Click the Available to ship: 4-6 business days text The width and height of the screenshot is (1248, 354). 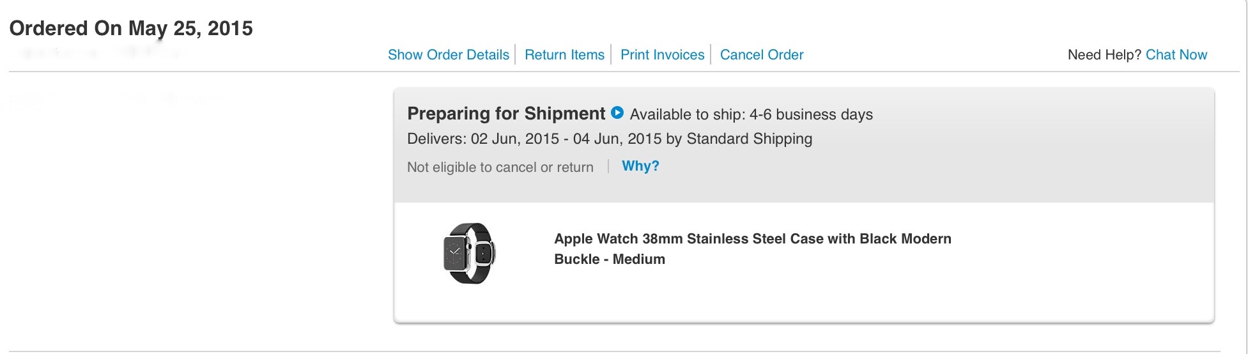751,114
